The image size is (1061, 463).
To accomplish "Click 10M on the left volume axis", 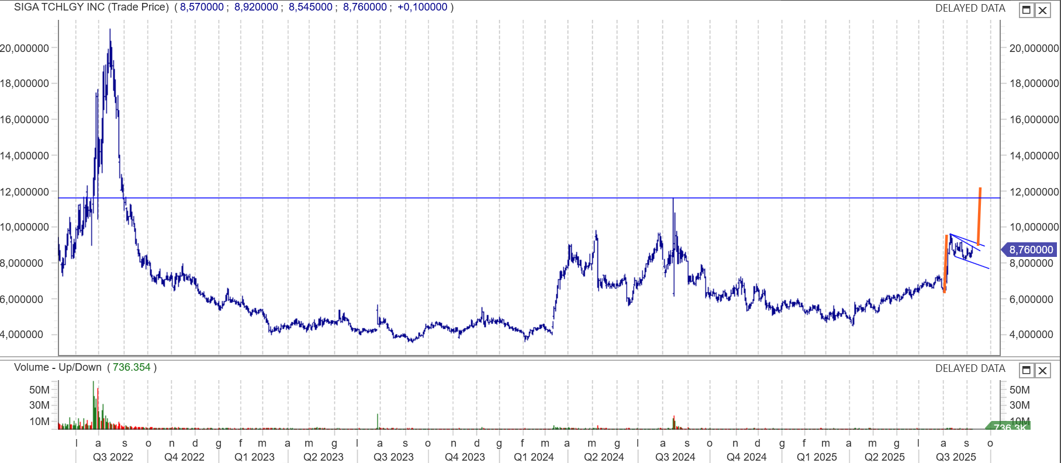I will [39, 422].
